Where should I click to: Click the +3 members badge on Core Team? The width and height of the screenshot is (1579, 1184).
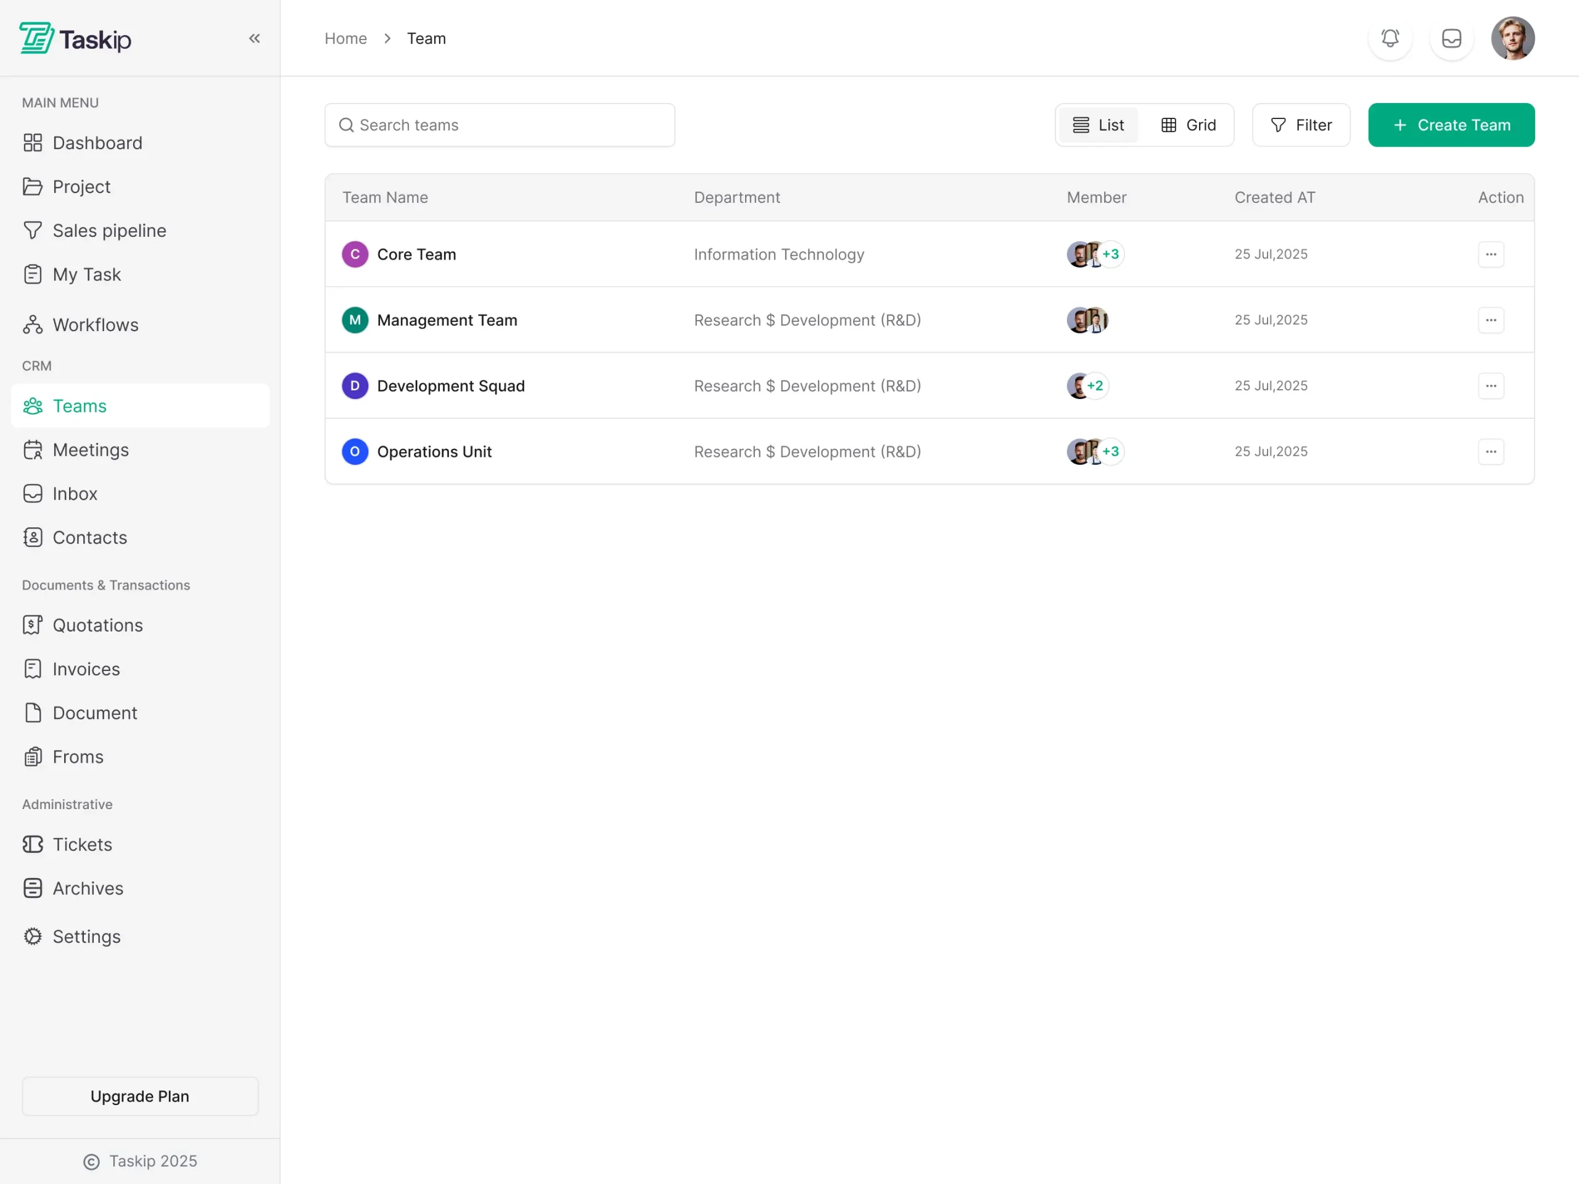1110,254
